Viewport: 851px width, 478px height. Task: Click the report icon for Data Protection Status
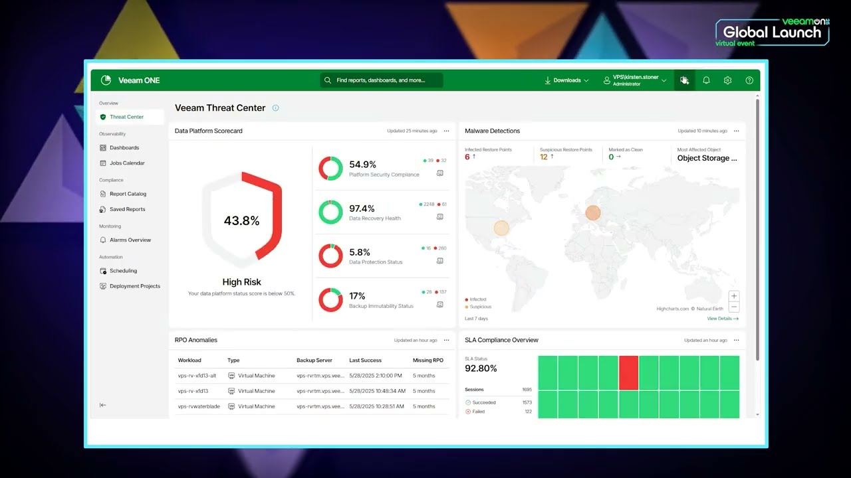[440, 261]
